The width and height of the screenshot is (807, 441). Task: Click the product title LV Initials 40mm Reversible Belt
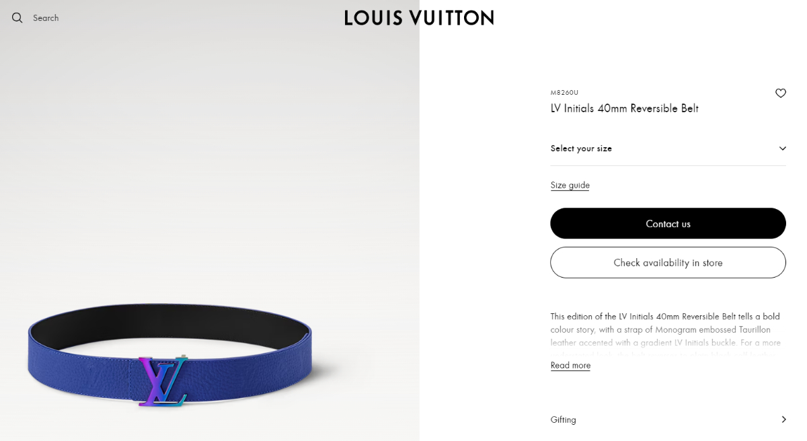click(x=624, y=108)
